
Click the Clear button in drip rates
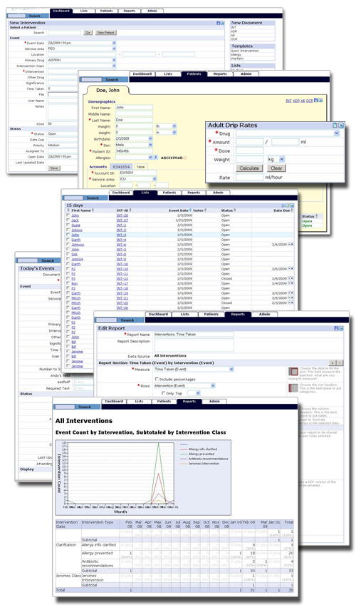276,168
